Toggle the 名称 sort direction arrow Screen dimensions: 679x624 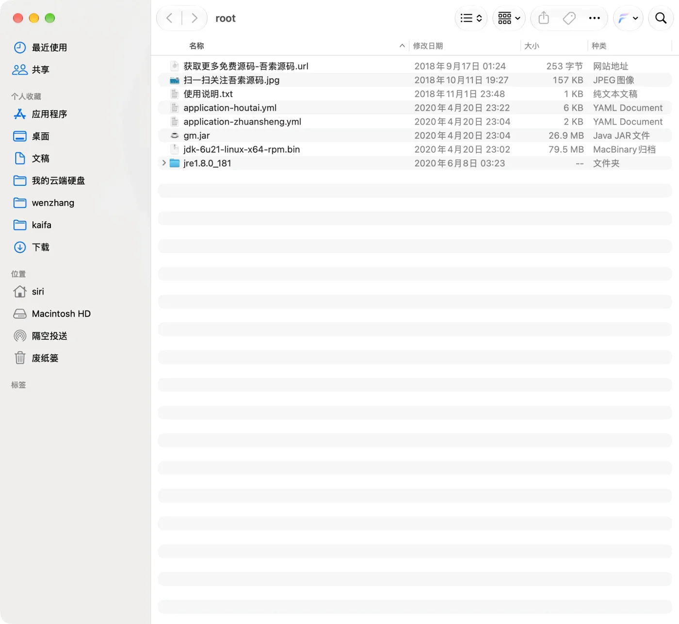[402, 46]
